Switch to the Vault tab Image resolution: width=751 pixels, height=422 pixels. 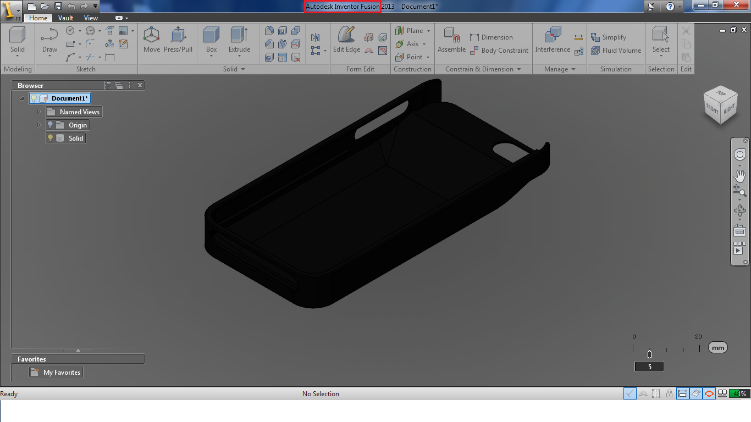(65, 18)
